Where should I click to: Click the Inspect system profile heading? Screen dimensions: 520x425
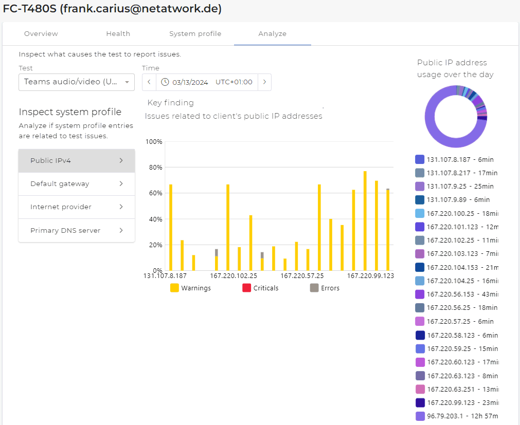point(70,112)
